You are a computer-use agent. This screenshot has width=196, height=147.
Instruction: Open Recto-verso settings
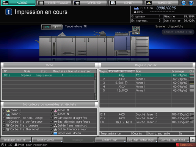(x=47, y=140)
